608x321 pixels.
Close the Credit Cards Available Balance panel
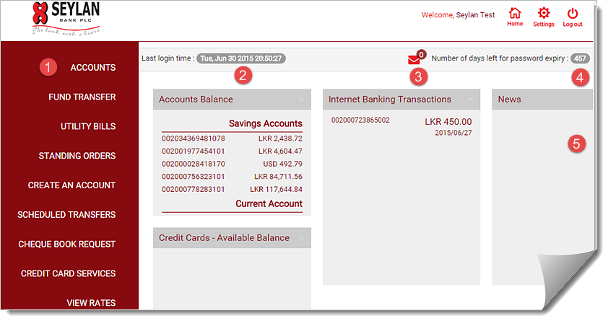click(x=301, y=238)
